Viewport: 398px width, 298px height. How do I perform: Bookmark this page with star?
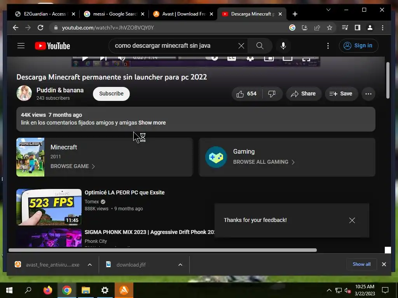point(330,28)
